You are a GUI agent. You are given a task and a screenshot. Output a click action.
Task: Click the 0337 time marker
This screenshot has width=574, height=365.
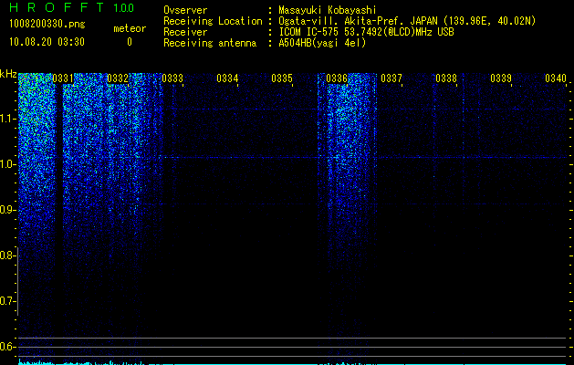391,78
